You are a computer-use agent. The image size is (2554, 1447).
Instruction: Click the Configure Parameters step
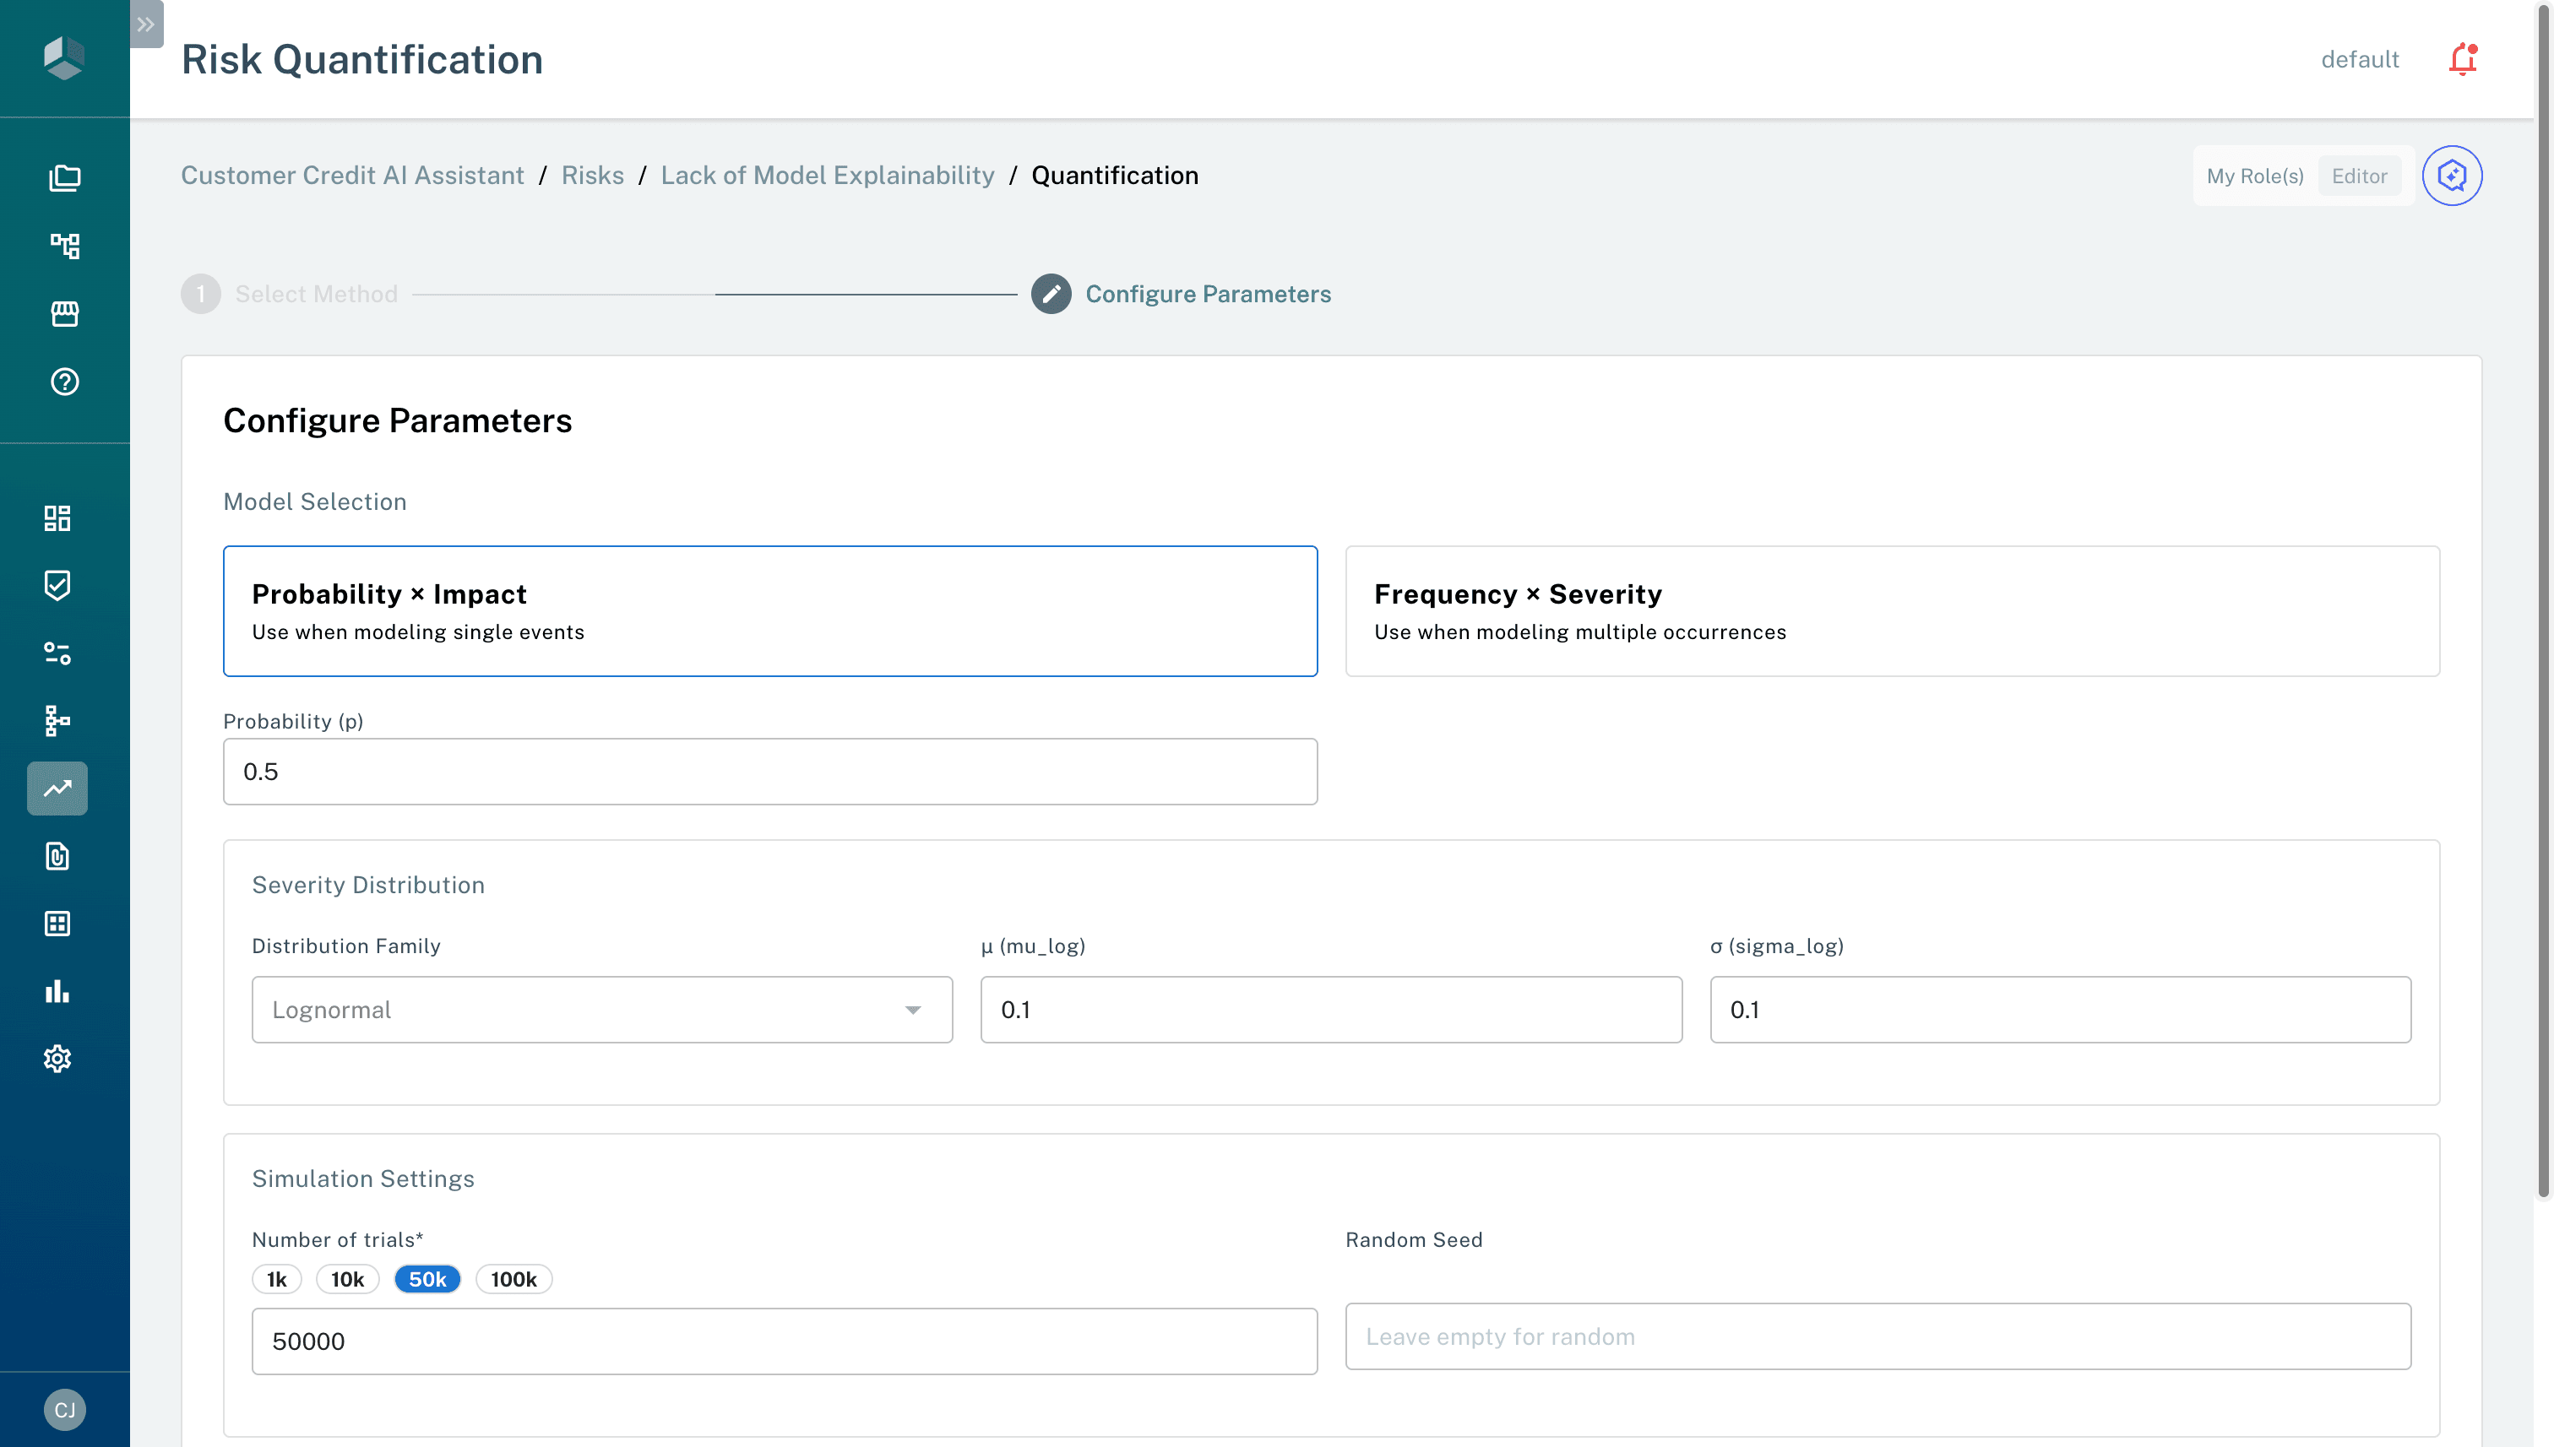pos(1207,294)
